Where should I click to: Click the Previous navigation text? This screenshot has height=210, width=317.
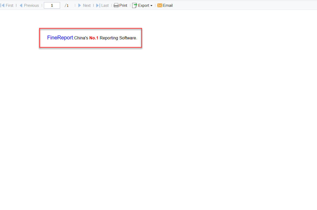tap(31, 5)
